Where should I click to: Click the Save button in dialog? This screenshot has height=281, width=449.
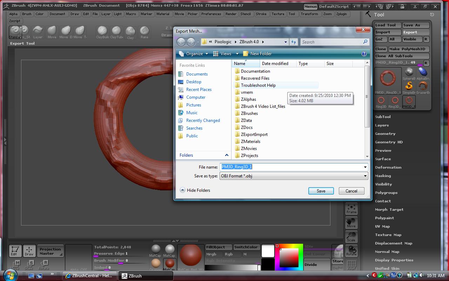pos(321,191)
